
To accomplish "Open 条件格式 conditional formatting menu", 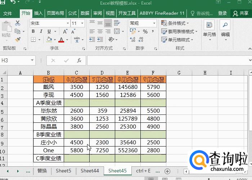I will point(175,23).
